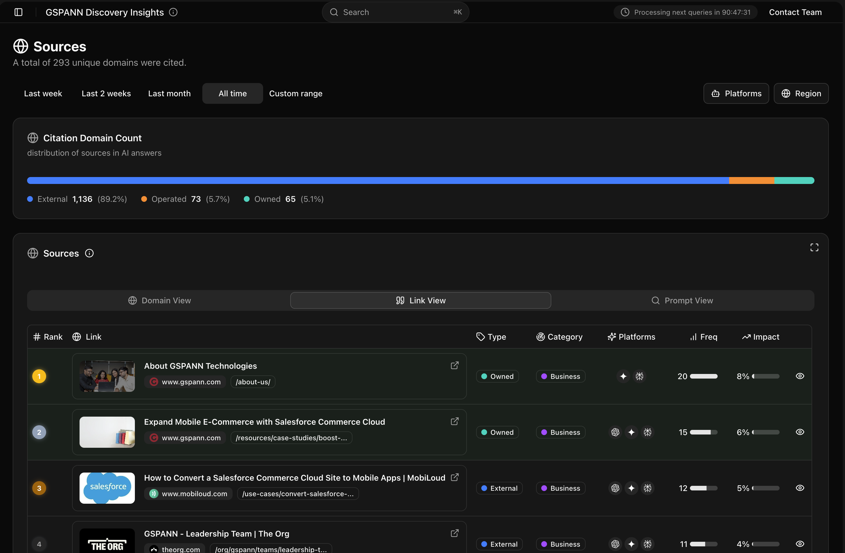
Task: Click orange Operated segment of distribution bar
Action: pyautogui.click(x=752, y=180)
